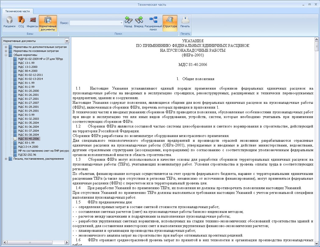Select Нормативы по дополнительным затратам folder
The width and height of the screenshot is (320, 247).
pyautogui.click(x=40, y=47)
